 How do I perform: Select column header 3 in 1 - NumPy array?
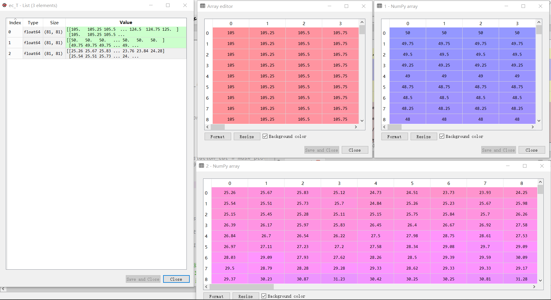coord(517,23)
